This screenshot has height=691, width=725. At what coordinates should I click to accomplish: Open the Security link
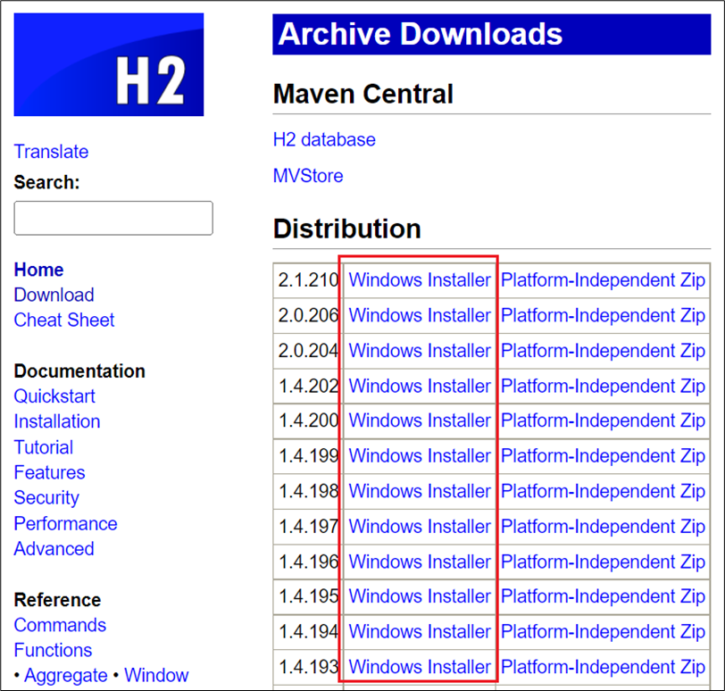click(46, 498)
